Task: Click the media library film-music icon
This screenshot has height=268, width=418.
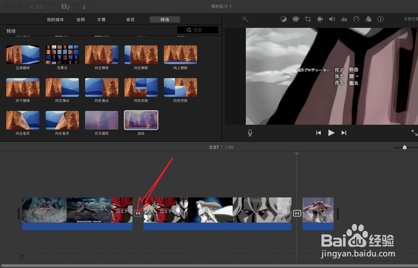Action: (66, 7)
